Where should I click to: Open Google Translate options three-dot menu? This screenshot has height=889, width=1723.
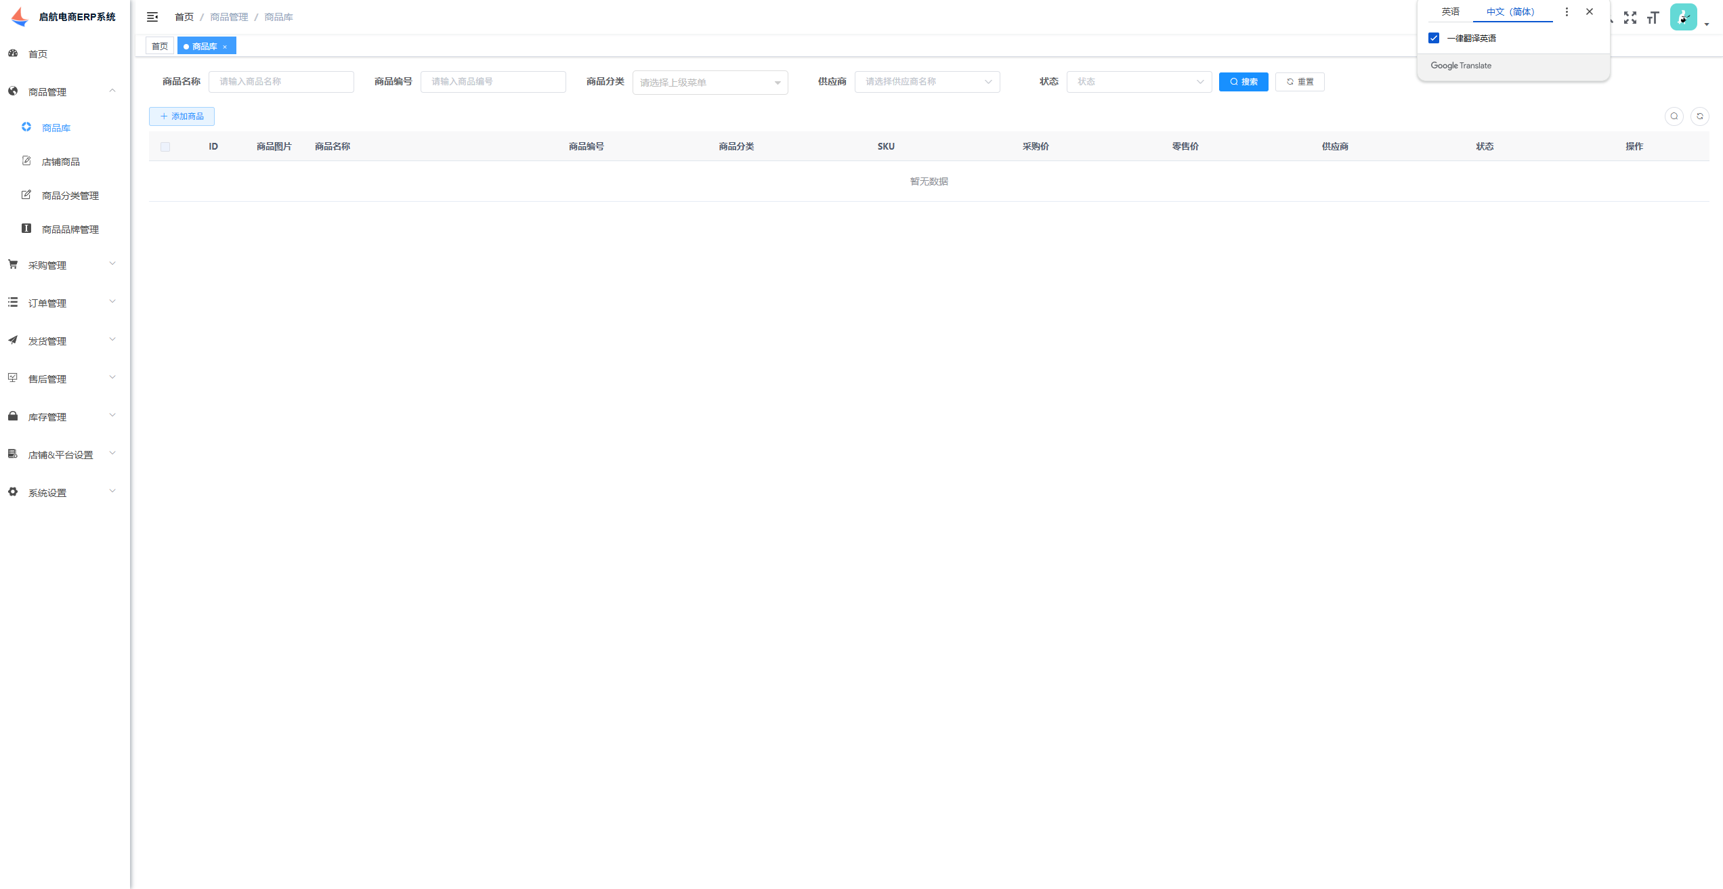click(1567, 12)
